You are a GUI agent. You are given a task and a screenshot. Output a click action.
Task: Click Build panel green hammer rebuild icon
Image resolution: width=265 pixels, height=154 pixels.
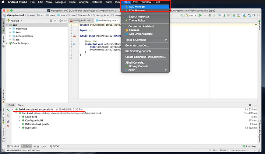point(8,110)
